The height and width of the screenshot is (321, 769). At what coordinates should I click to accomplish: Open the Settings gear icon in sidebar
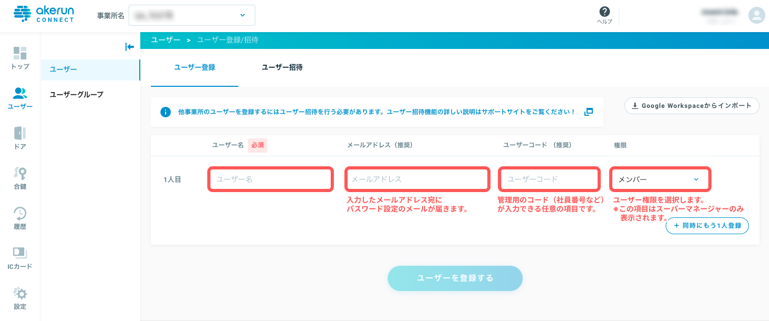click(x=20, y=293)
